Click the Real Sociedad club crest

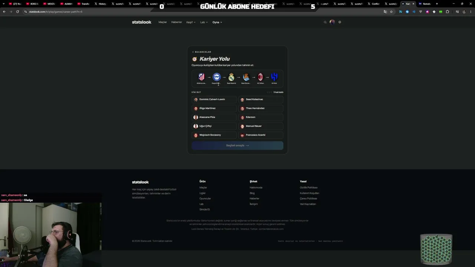pyautogui.click(x=246, y=77)
